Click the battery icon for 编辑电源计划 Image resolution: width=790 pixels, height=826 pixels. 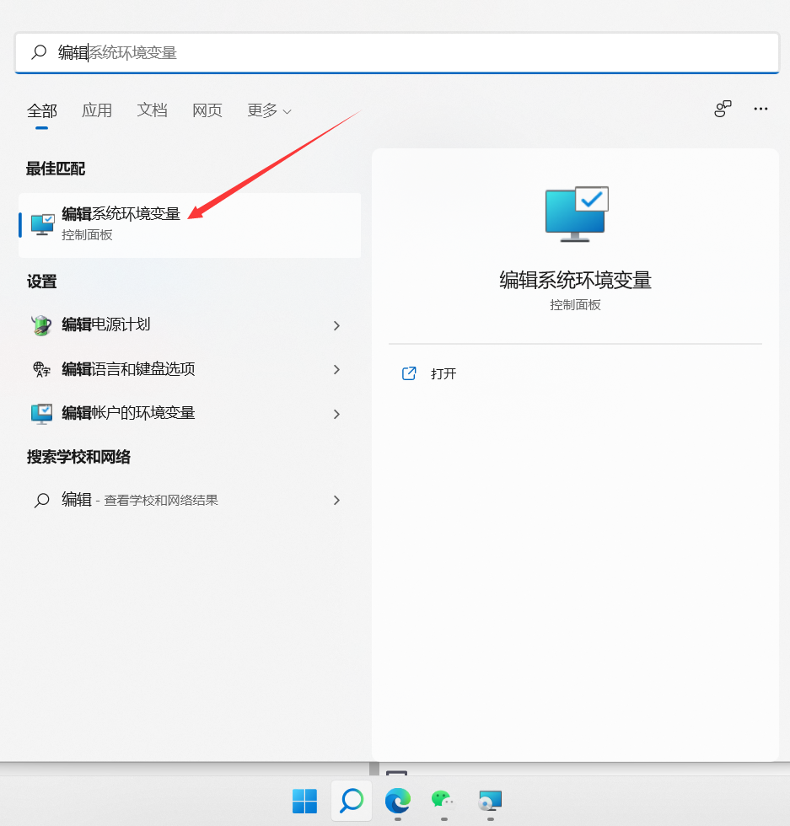[x=41, y=325]
